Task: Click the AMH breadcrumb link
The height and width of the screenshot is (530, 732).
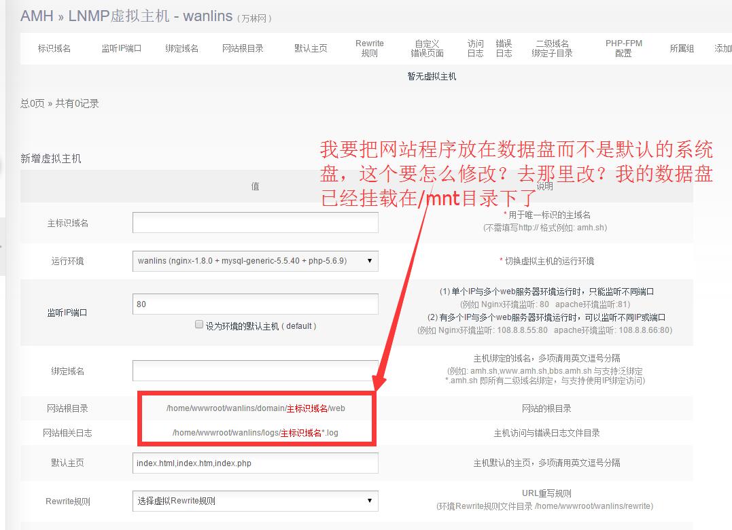Action: coord(37,16)
